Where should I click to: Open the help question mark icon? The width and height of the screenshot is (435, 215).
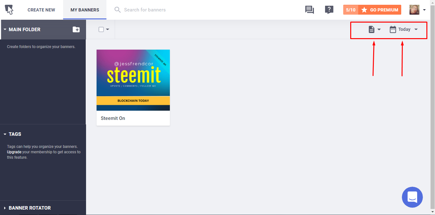pos(329,10)
